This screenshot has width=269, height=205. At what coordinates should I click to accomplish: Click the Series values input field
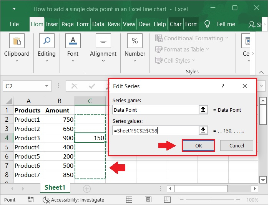coord(156,131)
